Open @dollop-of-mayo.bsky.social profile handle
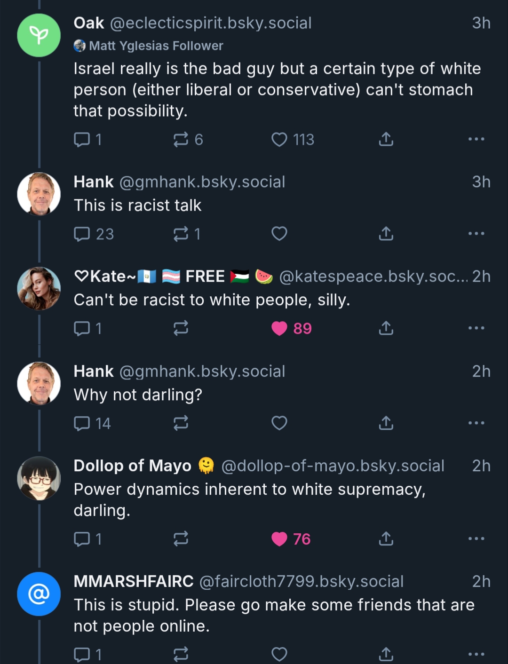This screenshot has height=664, width=508. pos(333,466)
